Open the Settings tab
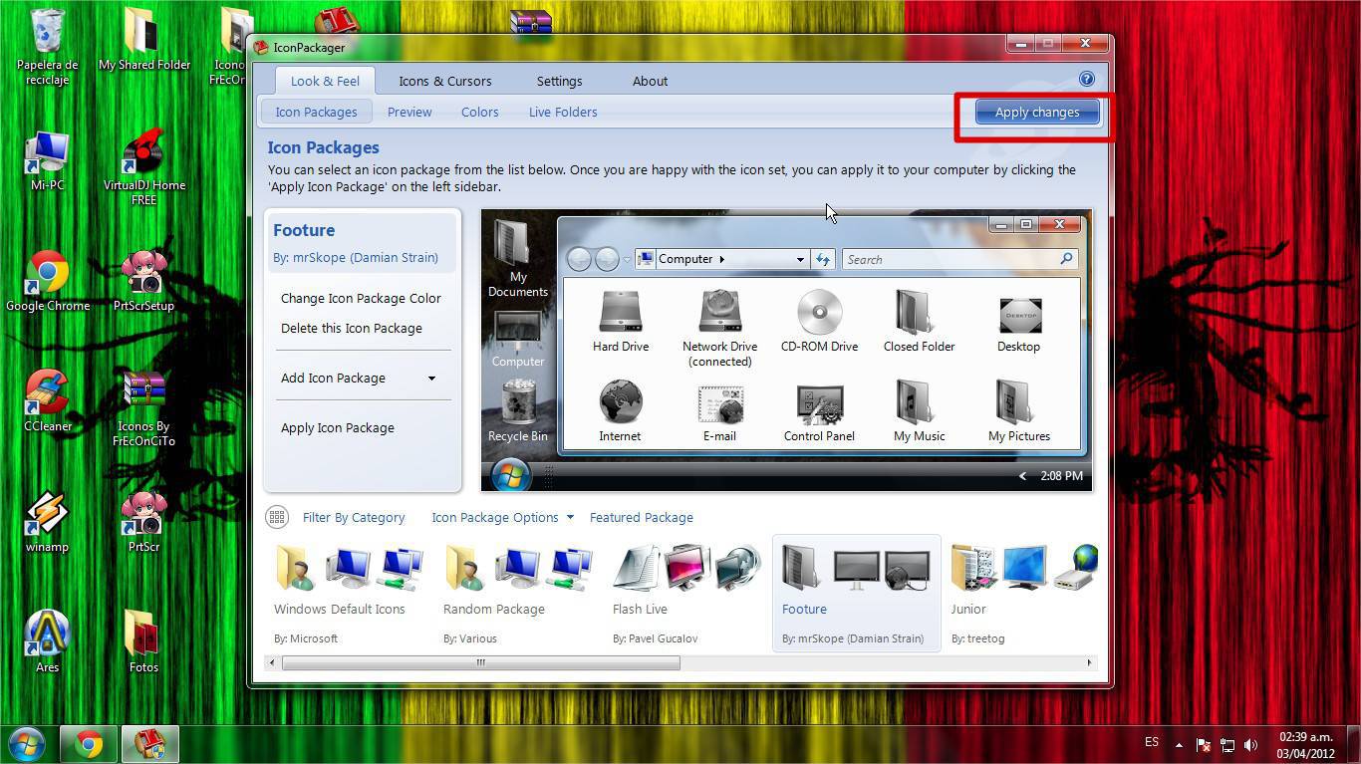This screenshot has width=1361, height=764. click(559, 81)
